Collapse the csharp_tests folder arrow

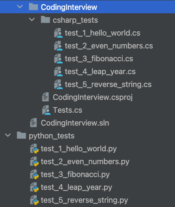(x=32, y=20)
